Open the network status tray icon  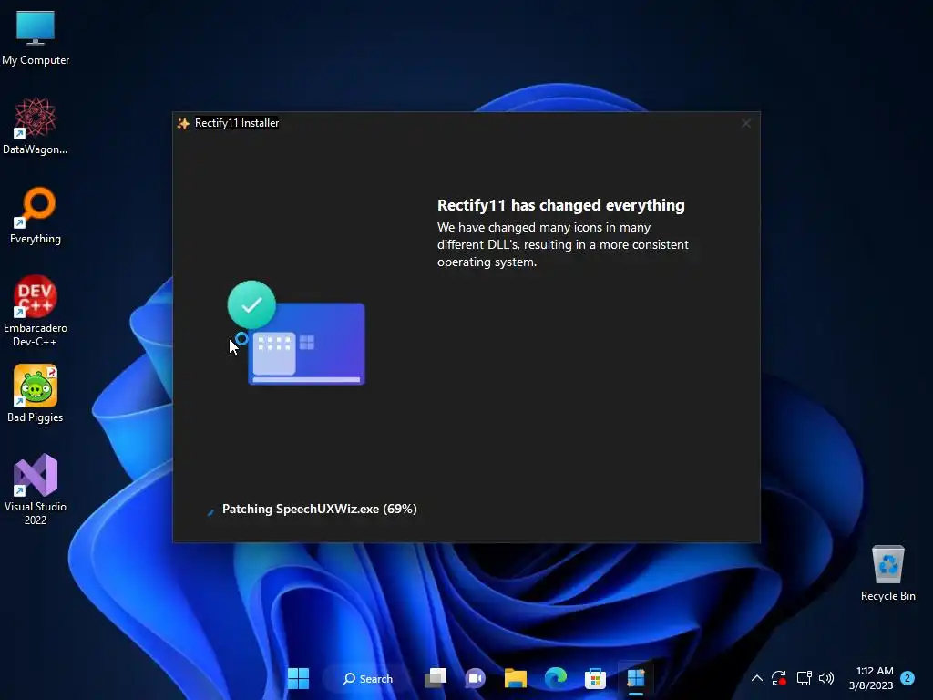[x=804, y=678]
